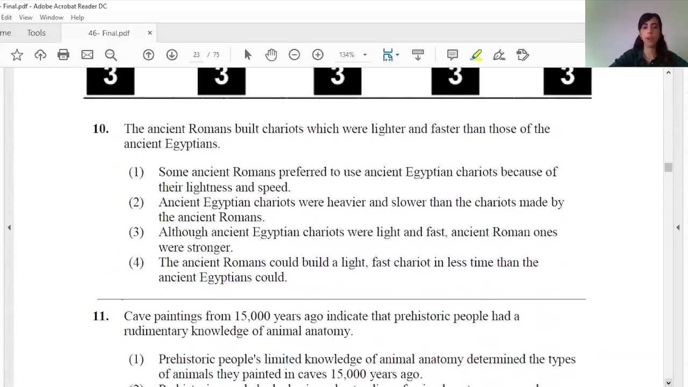Click scrollbar up arrow

668,73
